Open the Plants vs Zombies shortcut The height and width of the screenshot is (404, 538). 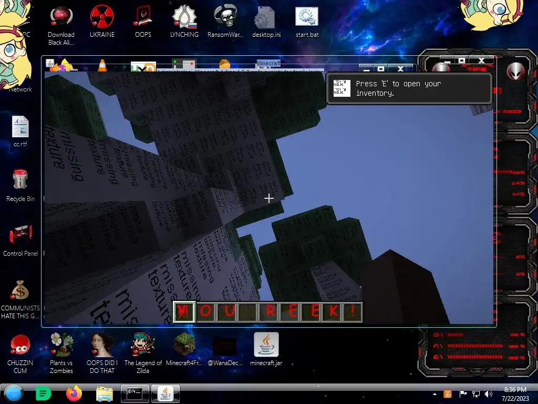pos(61,353)
